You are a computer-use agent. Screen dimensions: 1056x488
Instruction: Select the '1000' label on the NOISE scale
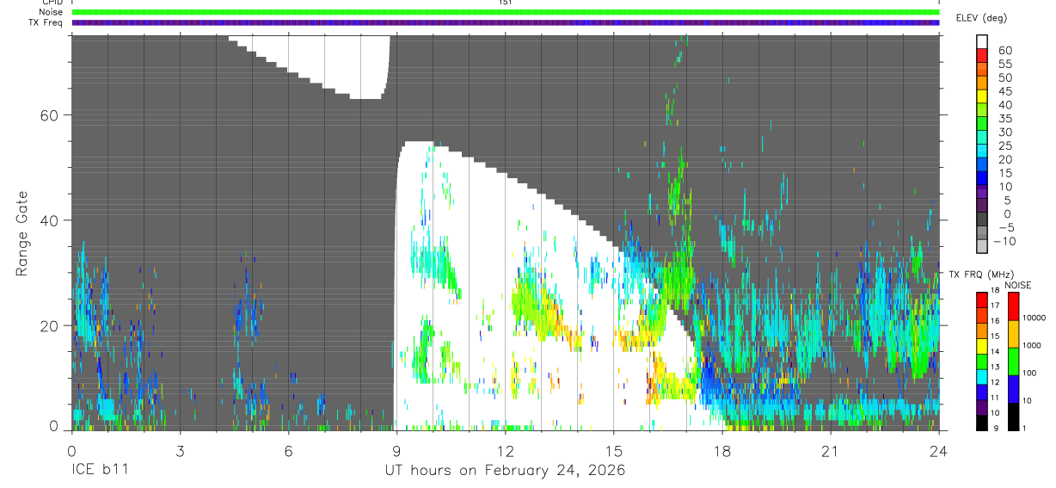click(x=1032, y=346)
